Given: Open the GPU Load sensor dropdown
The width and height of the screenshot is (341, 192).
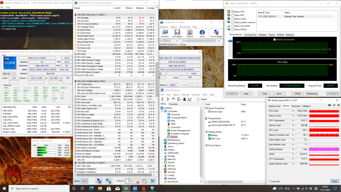Looking at the screenshot, I should point(293,130).
